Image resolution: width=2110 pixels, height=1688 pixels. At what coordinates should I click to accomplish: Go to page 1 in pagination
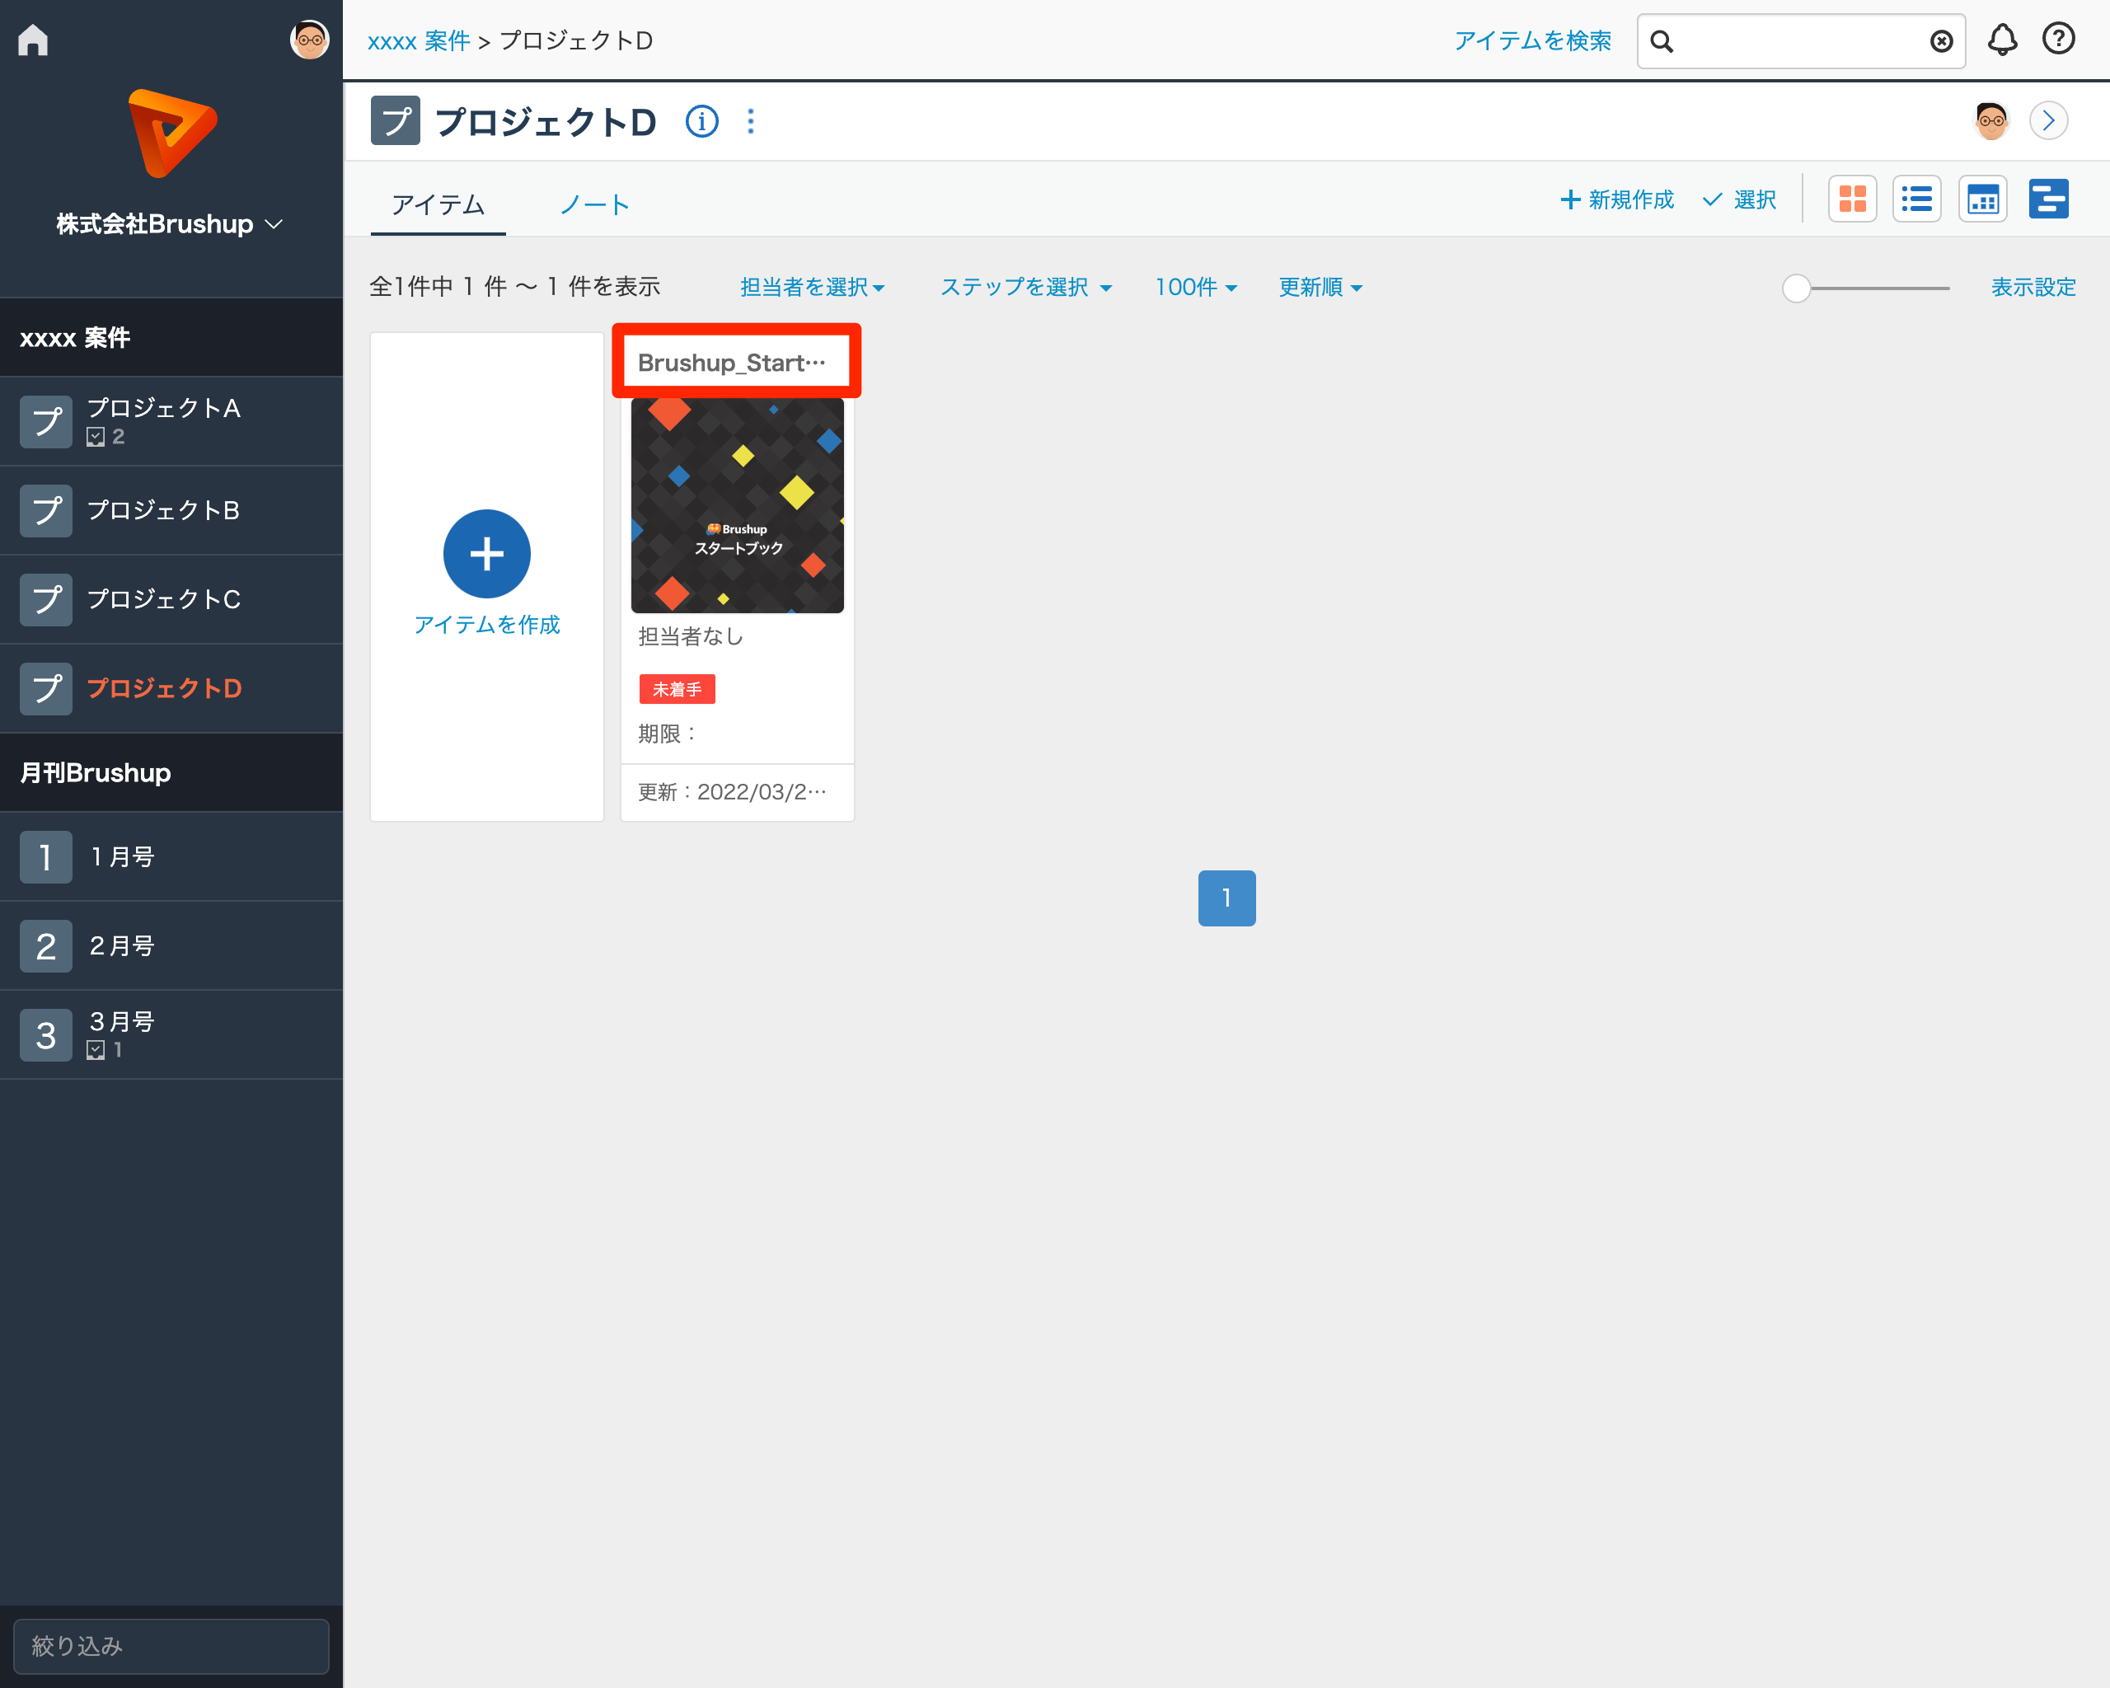pyautogui.click(x=1227, y=898)
